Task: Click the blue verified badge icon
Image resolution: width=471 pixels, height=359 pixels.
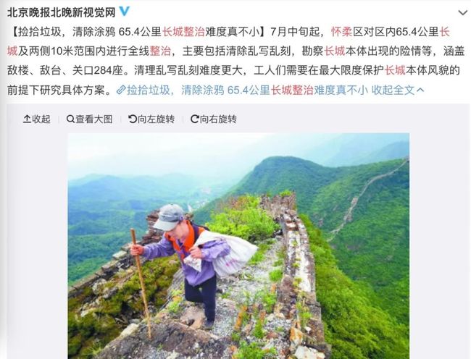Action: click(125, 12)
